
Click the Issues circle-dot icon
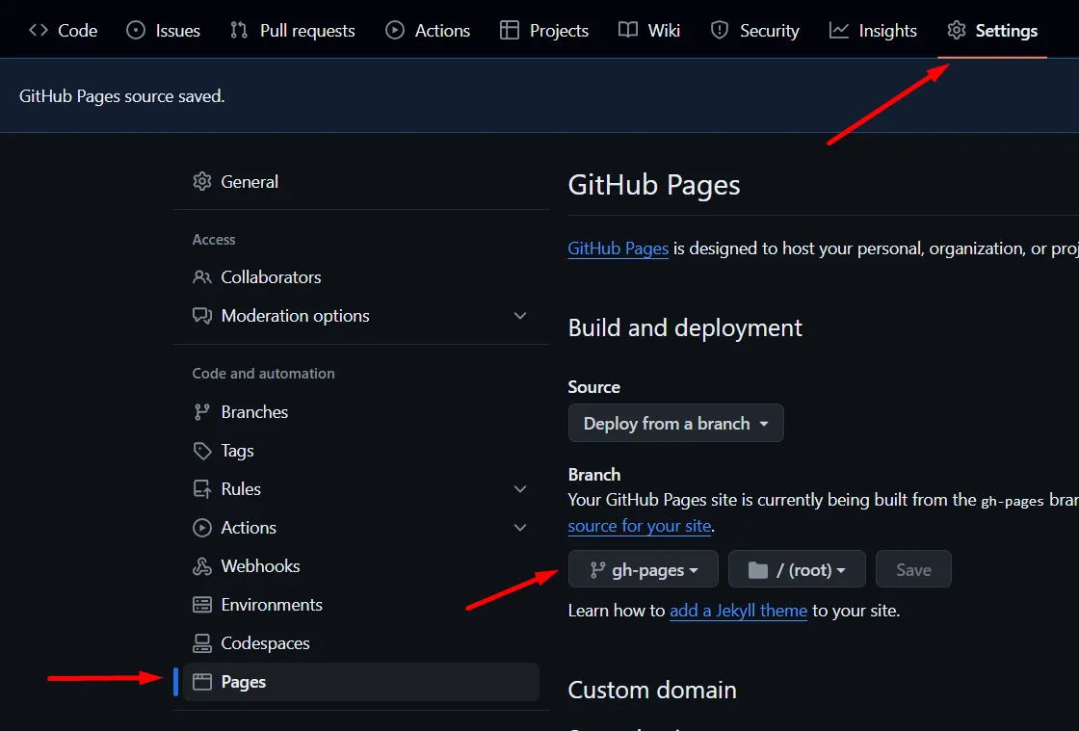[x=136, y=30]
